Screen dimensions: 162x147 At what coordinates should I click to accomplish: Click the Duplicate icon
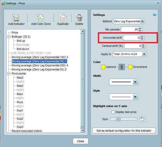[x=63, y=18]
